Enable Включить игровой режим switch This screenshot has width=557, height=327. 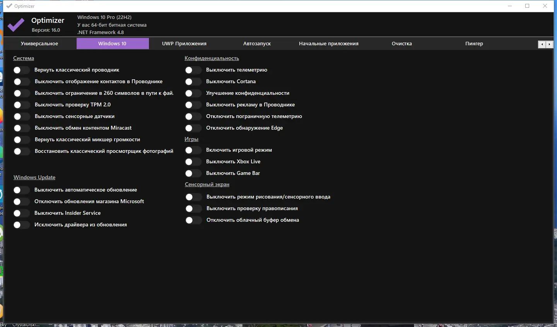click(193, 150)
